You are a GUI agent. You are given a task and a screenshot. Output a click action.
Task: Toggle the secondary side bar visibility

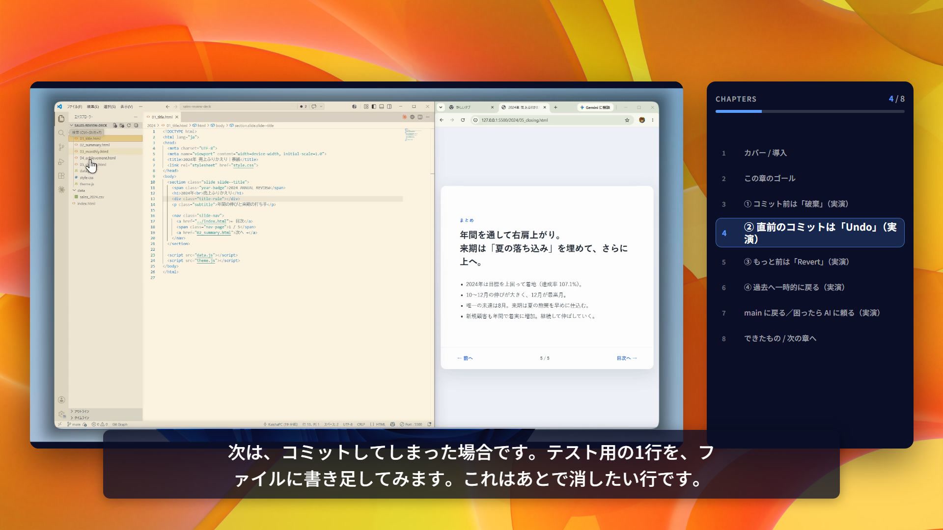pyautogui.click(x=389, y=106)
